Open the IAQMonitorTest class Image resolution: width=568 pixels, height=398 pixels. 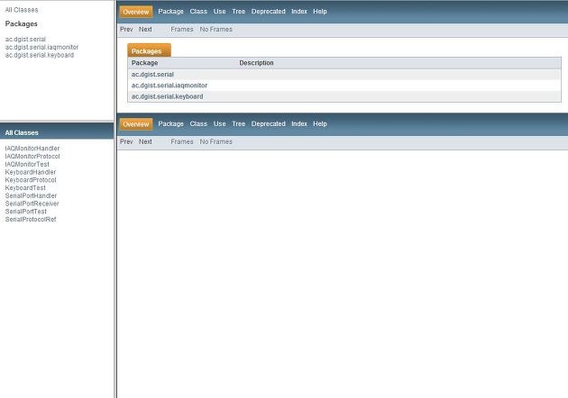(x=27, y=164)
